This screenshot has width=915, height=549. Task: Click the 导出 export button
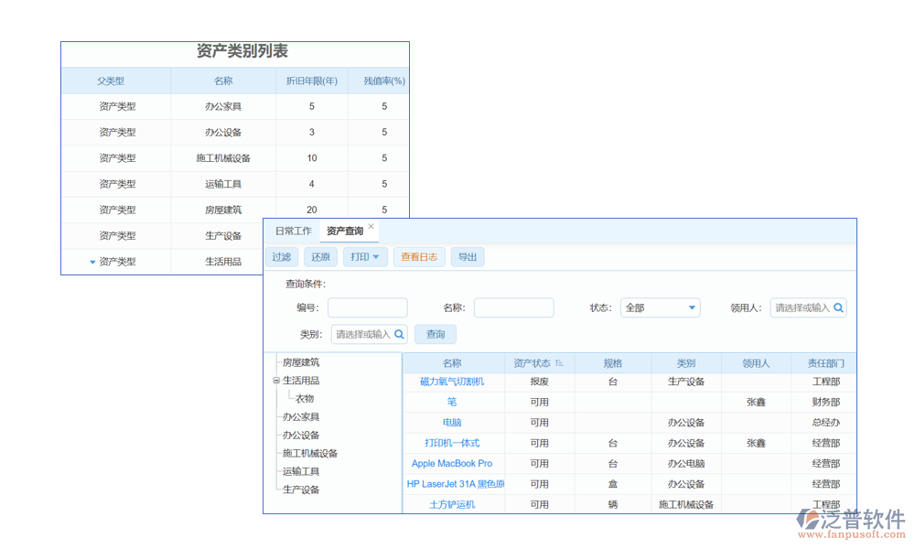point(468,257)
